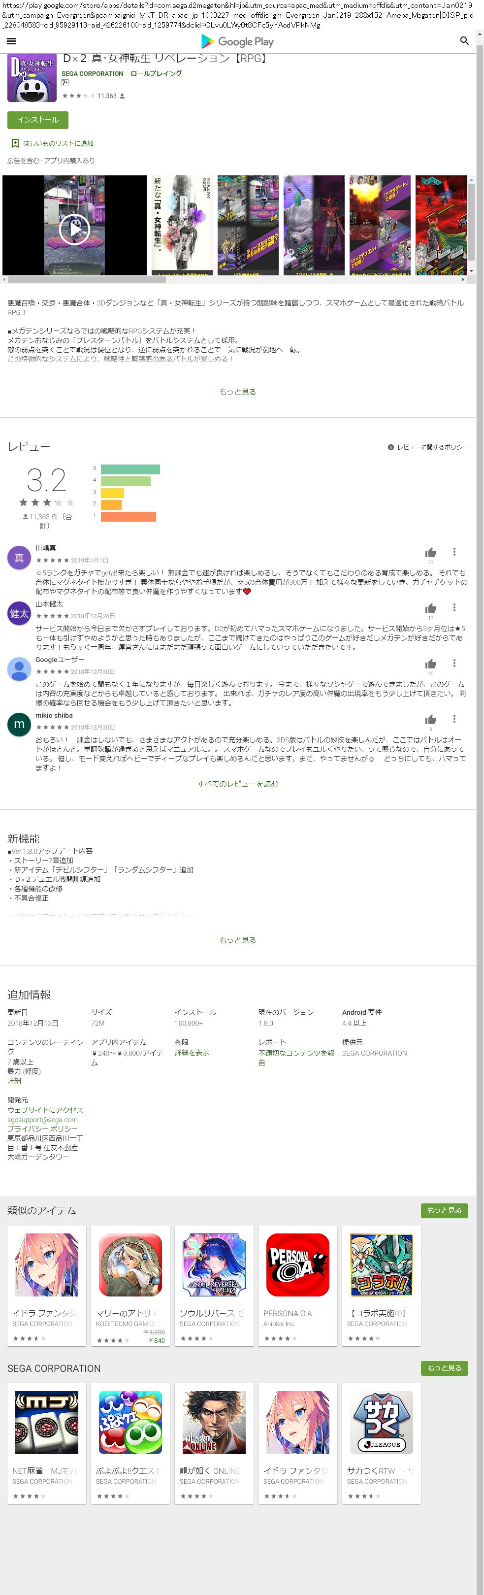This screenshot has height=1595, width=484.
Task: Click the carousel left scroll arrow
Action: tap(4, 280)
